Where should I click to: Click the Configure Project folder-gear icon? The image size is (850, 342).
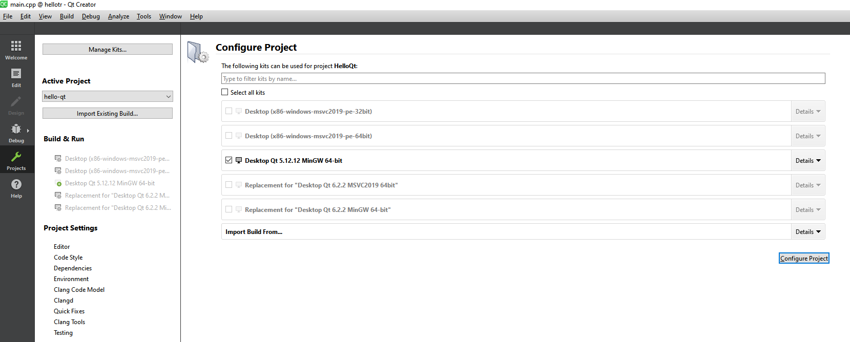click(198, 52)
